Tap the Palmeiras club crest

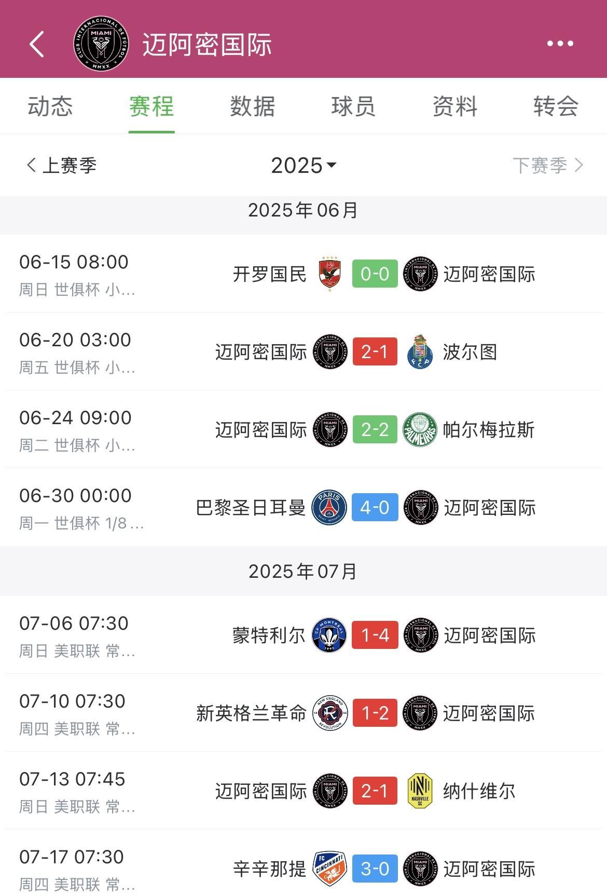420,430
